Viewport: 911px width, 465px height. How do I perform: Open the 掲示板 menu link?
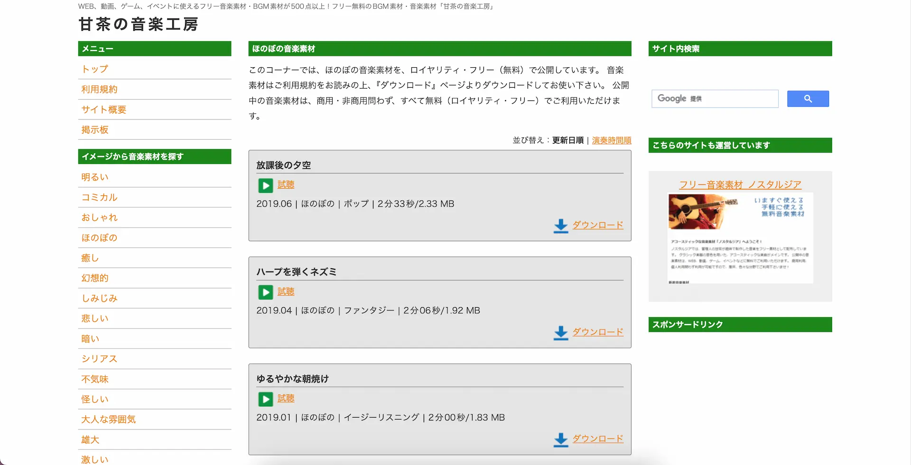tap(95, 130)
